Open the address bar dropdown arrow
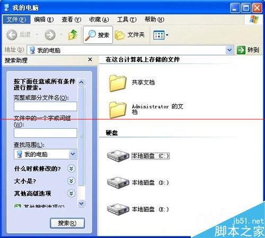 click(229, 50)
